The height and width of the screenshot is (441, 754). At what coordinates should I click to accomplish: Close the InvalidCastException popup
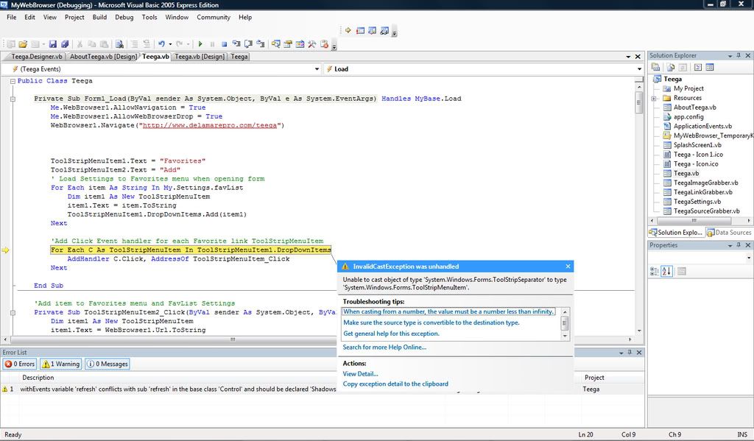click(568, 267)
